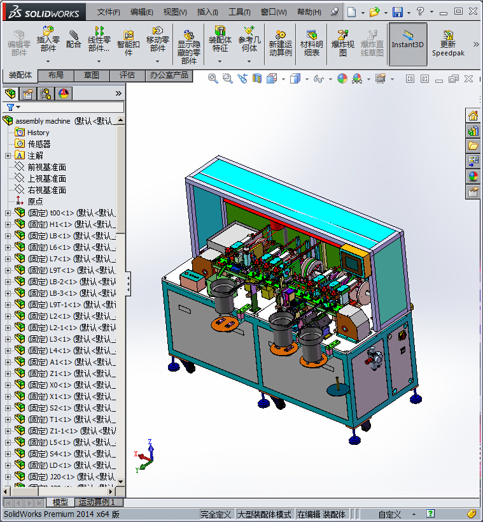Screen dimensions: 483x522
Task: Expand the A1<1> component node
Action: click(8, 362)
